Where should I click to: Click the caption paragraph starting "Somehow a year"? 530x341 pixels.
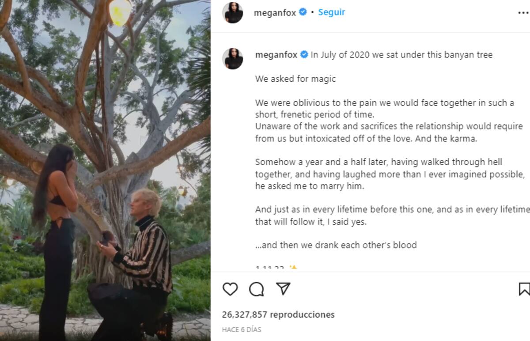[x=379, y=162]
